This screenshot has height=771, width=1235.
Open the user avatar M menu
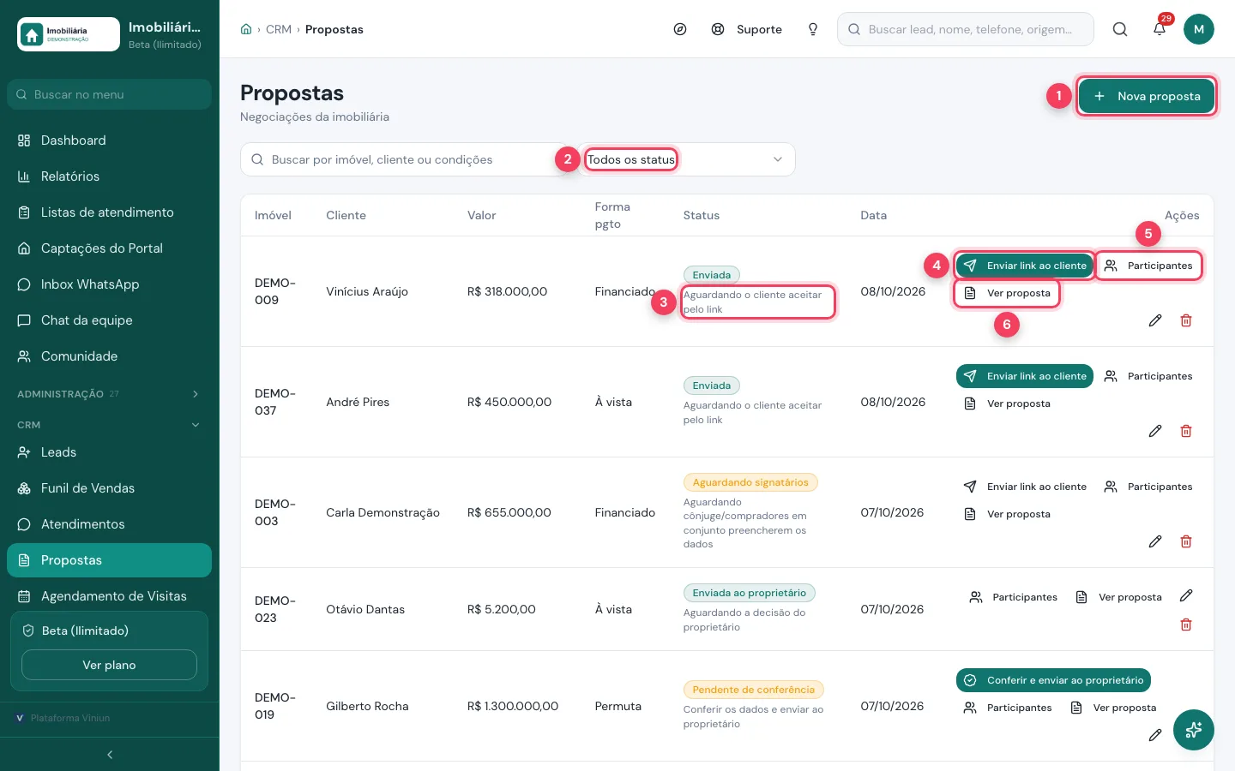1199,29
